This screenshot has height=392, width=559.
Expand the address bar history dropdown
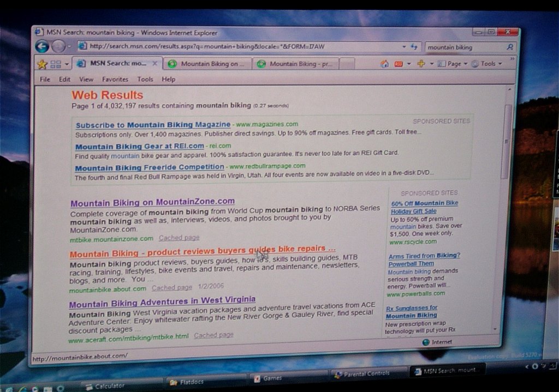tap(404, 47)
